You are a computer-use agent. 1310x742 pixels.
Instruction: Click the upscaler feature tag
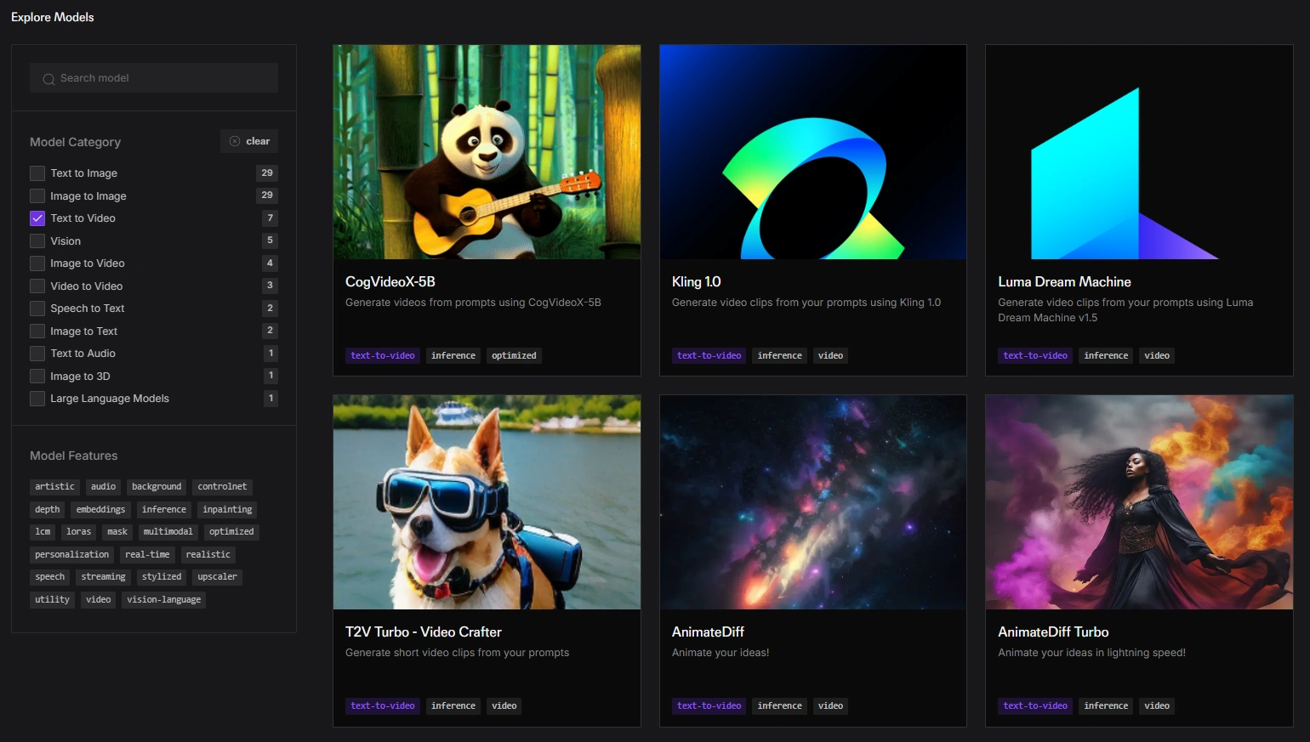pos(217,577)
